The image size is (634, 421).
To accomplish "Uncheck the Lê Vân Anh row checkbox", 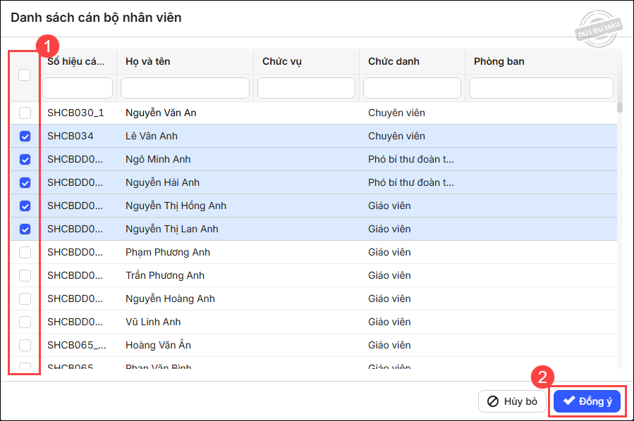I will (x=25, y=136).
